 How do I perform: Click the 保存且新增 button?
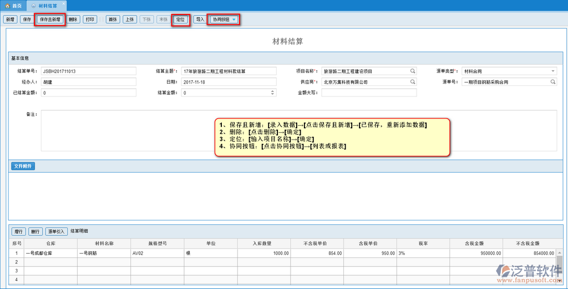(x=50, y=19)
